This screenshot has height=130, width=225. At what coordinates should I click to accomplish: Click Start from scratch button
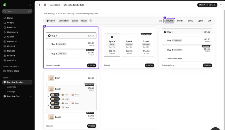click(207, 5)
